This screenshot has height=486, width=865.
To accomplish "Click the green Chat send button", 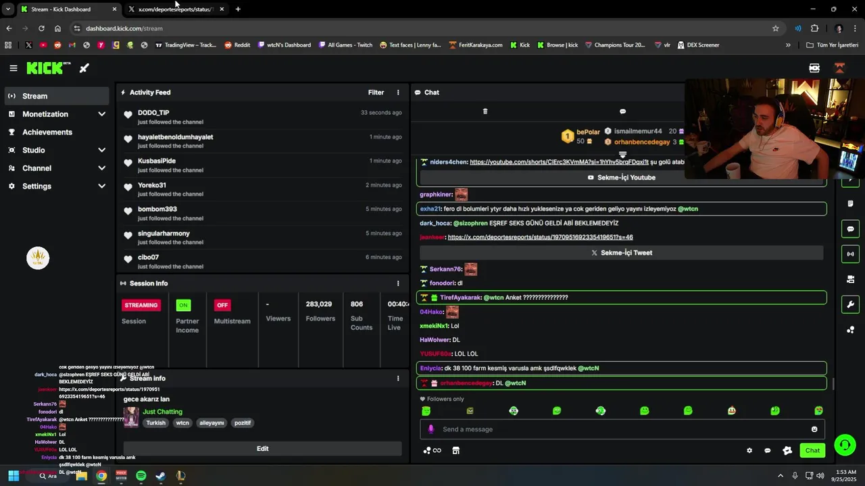I will click(x=812, y=451).
